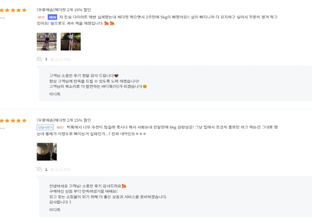
Task: Click the 한달사용기 badge on second review
Action: coord(45,128)
